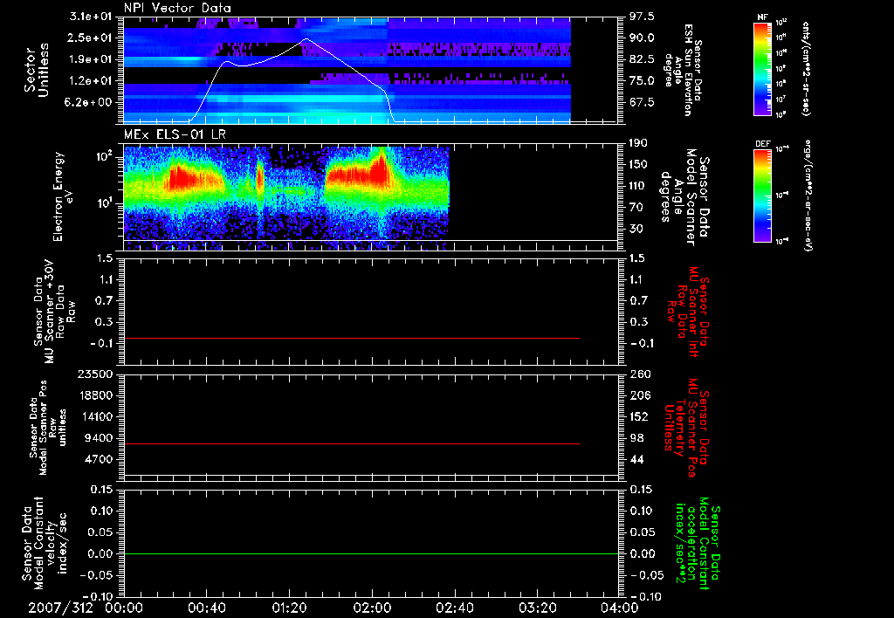Click the 67.5 sun elevation tick label
Image resolution: width=894 pixels, height=618 pixels.
coord(642,102)
